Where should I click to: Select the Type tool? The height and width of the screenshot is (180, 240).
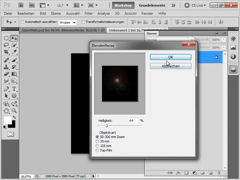(x=14, y=89)
